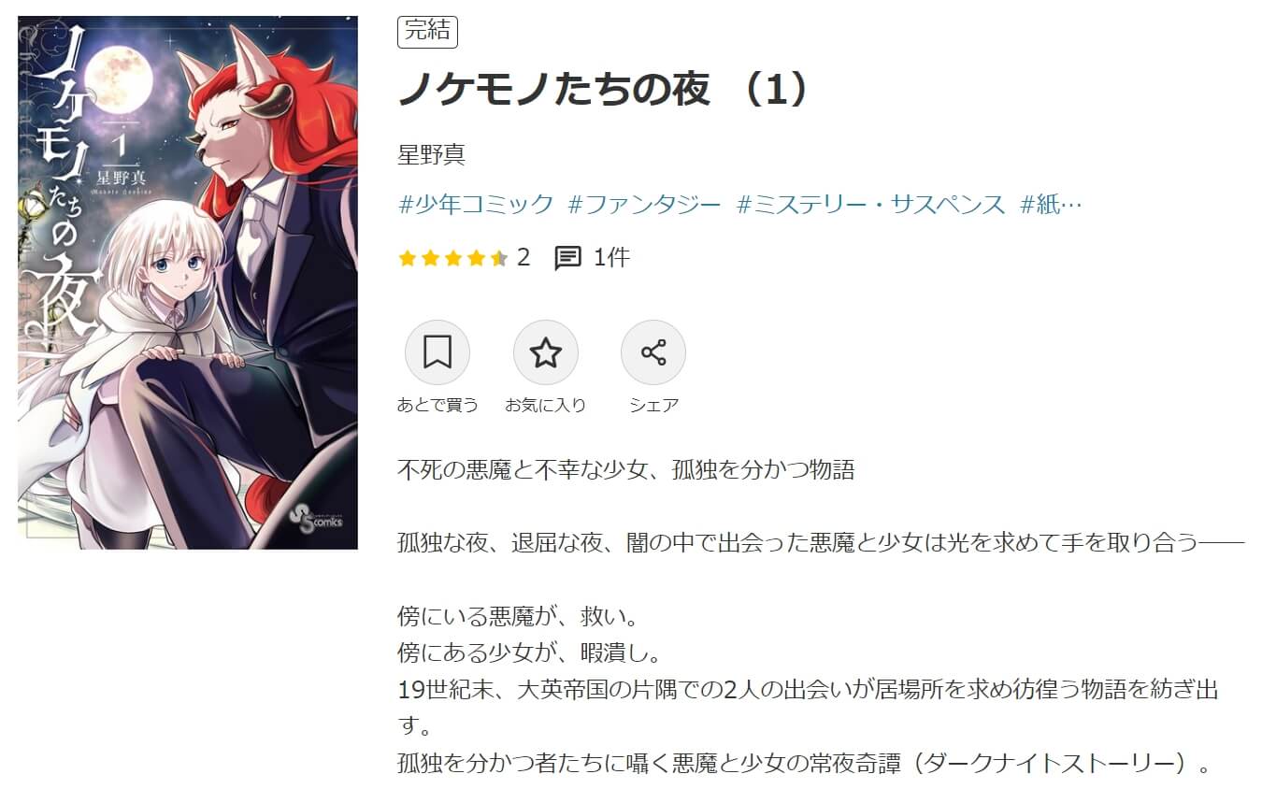
Task: Click the 完結 status badge
Action: tap(427, 31)
